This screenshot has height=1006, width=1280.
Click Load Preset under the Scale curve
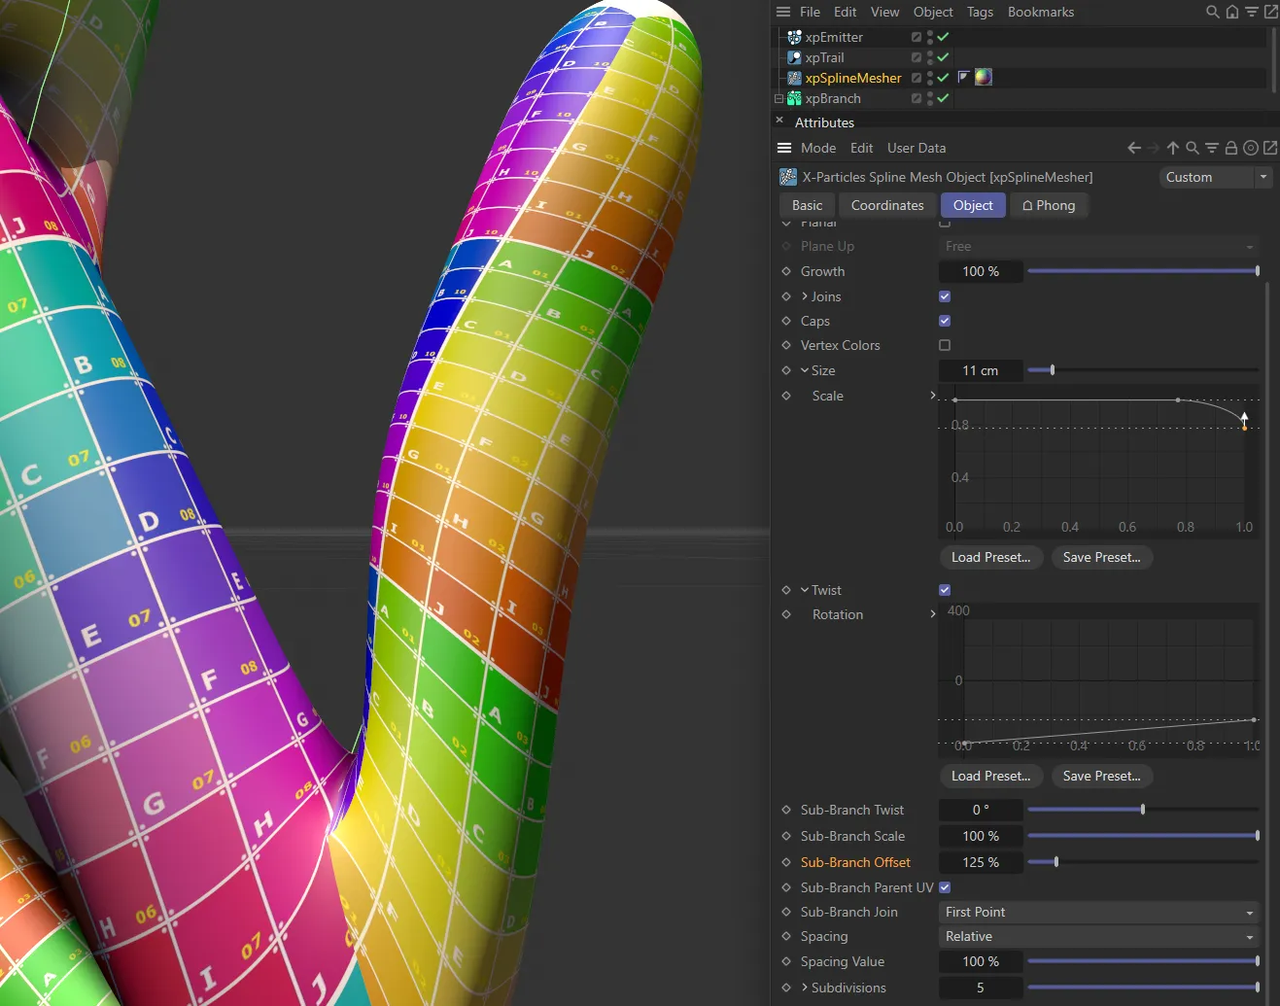tap(990, 557)
